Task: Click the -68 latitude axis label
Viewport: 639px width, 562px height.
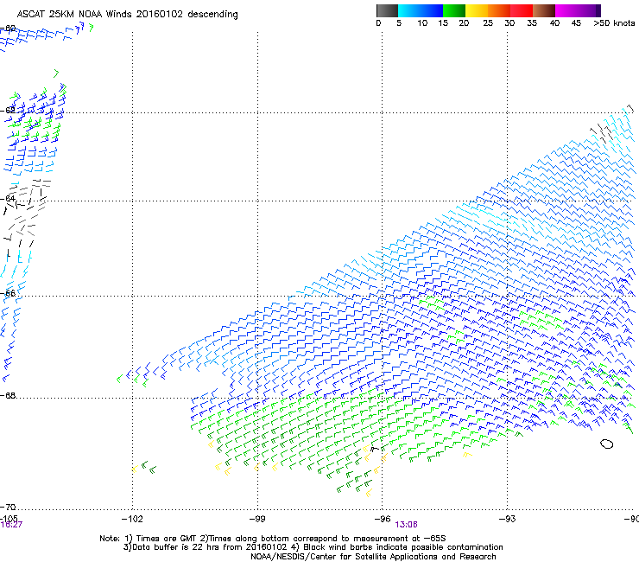Action: point(8,395)
